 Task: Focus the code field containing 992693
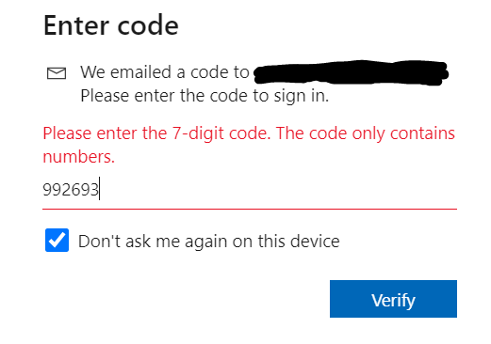(x=250, y=190)
